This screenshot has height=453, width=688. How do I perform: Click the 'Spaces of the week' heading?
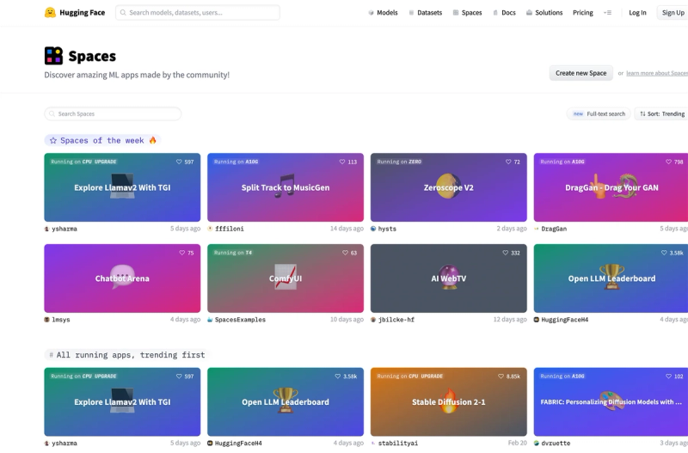(x=102, y=140)
